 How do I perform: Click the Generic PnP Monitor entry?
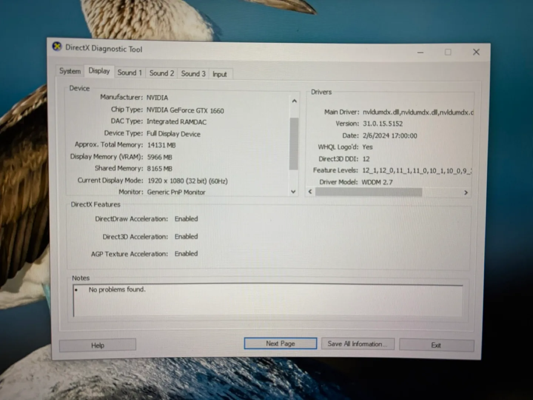[x=176, y=192]
